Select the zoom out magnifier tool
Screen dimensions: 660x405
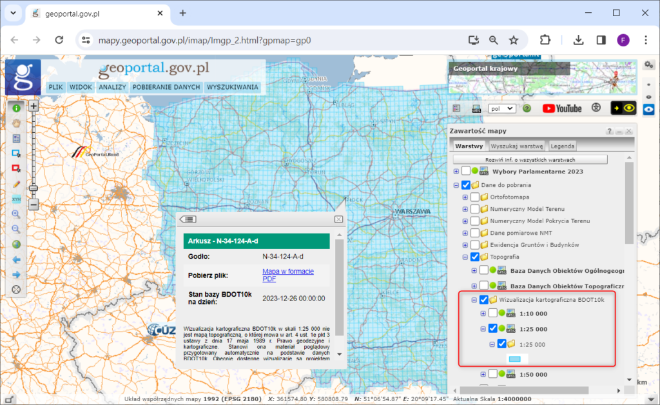pos(16,229)
